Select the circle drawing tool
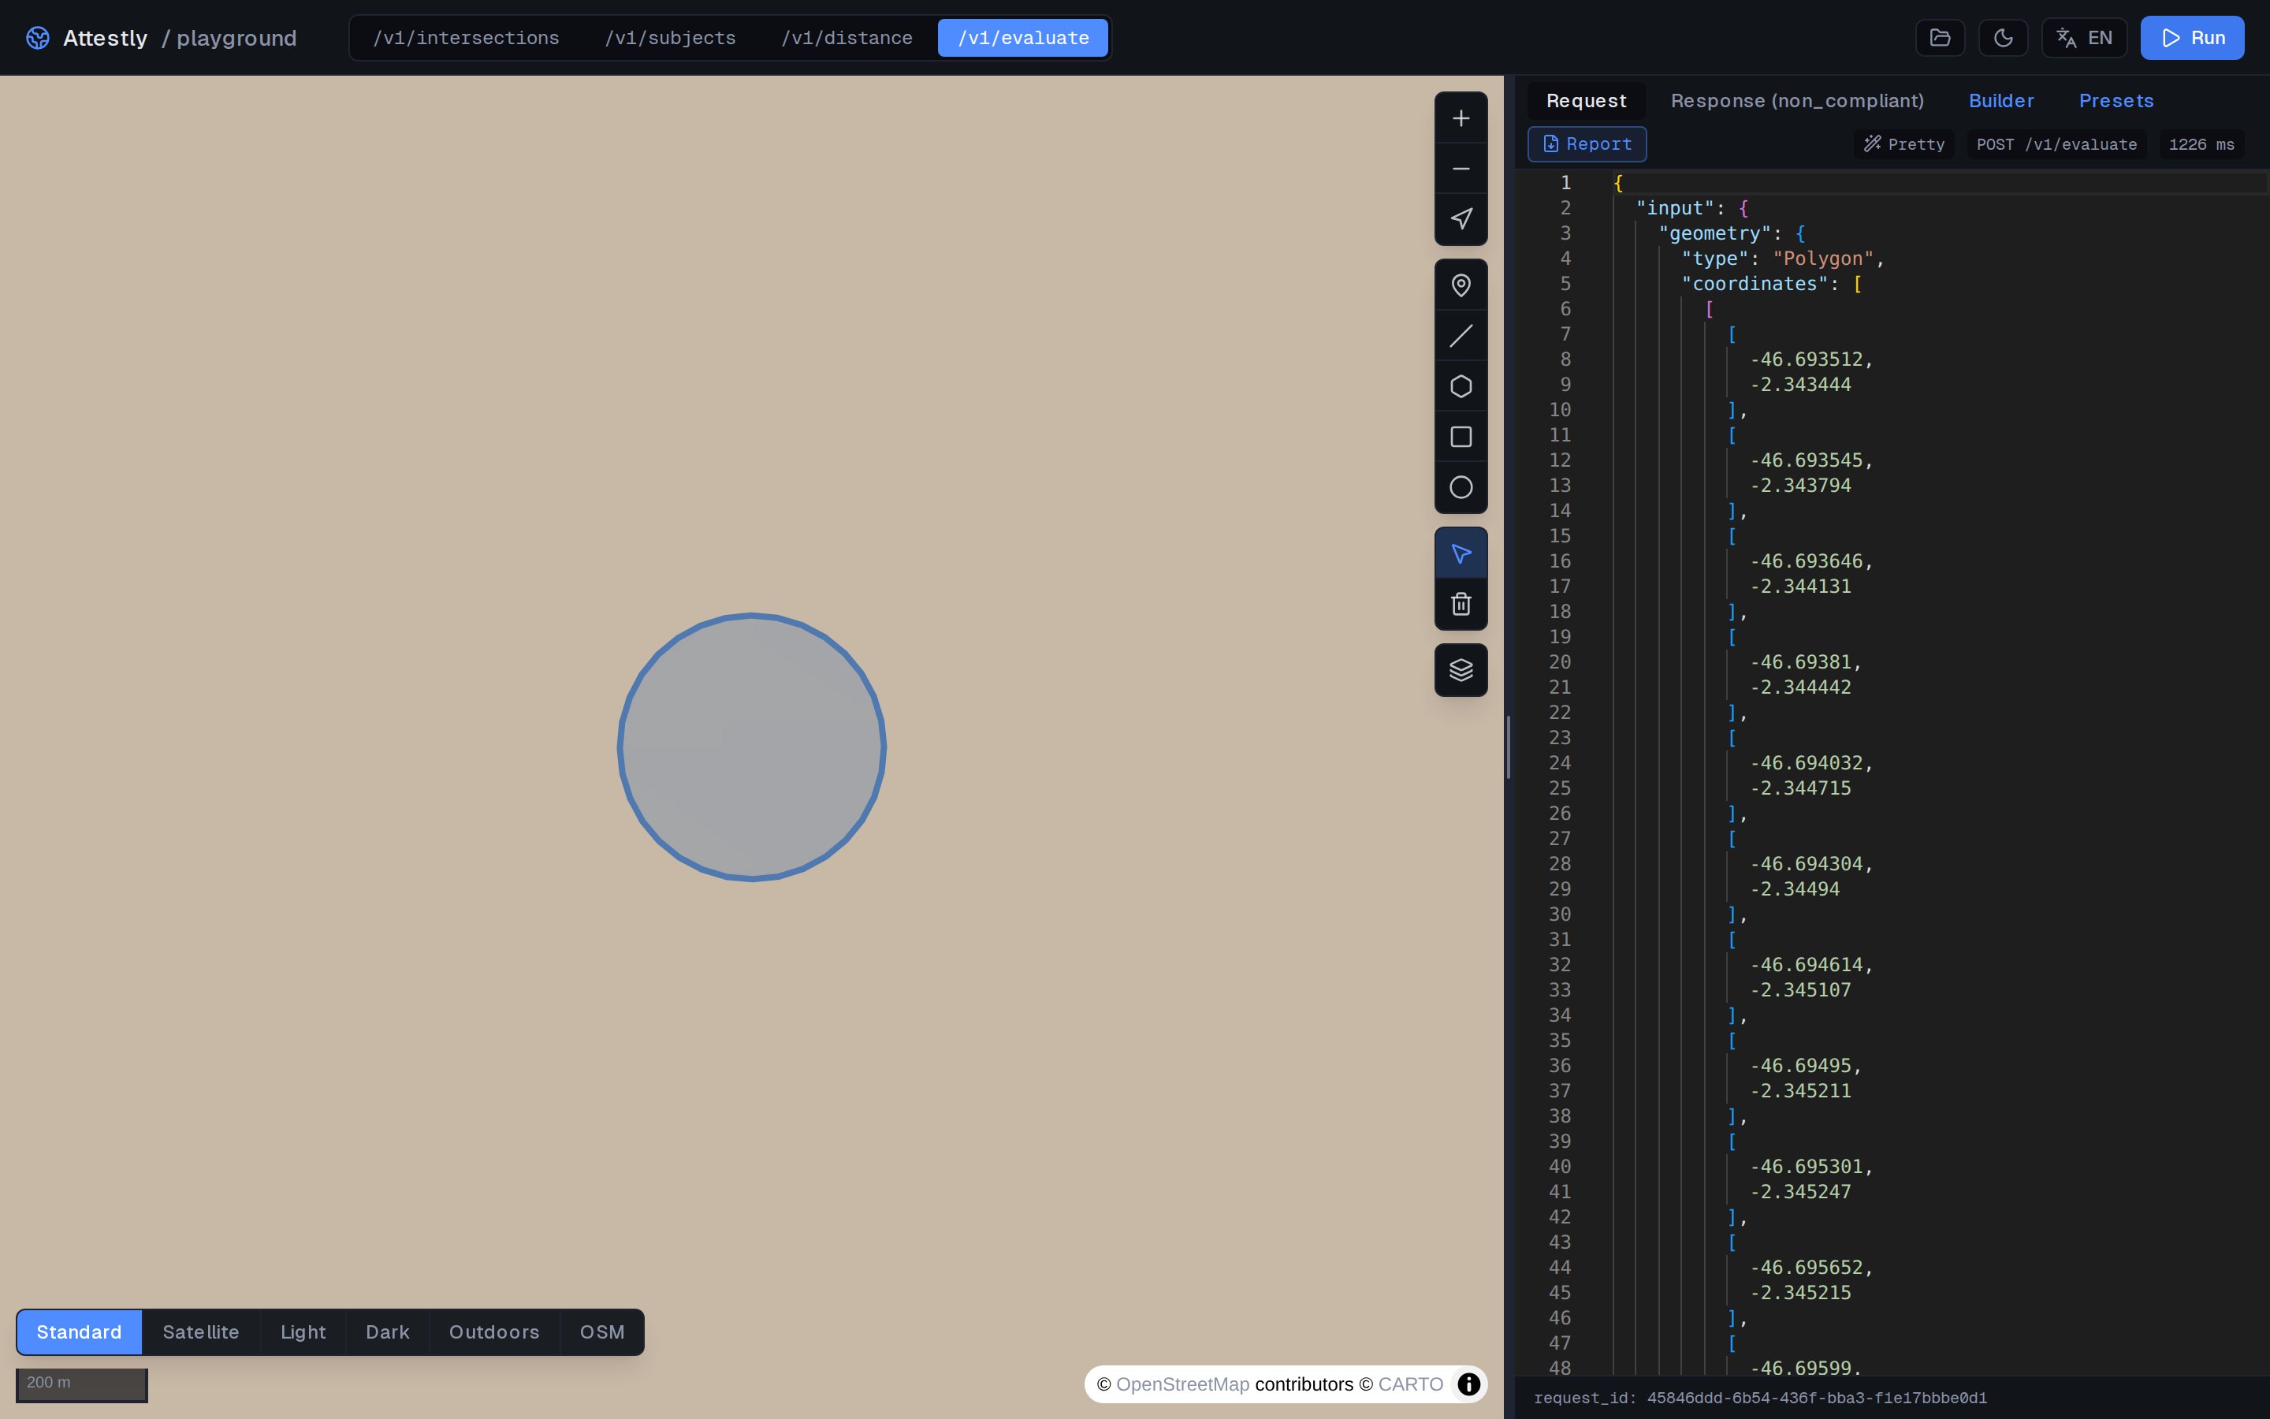This screenshot has height=1419, width=2270. click(1461, 488)
